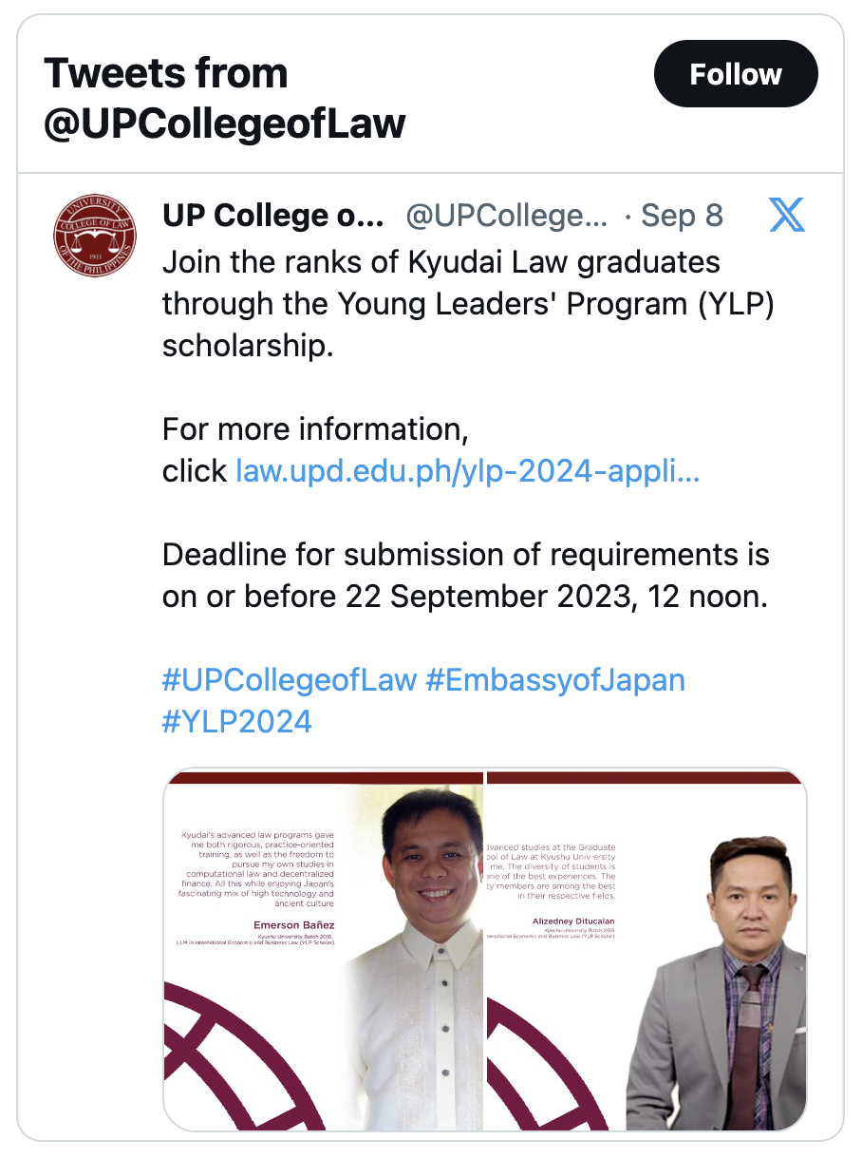
Task: Click the Emerson Bañez name caption
Action: (293, 924)
